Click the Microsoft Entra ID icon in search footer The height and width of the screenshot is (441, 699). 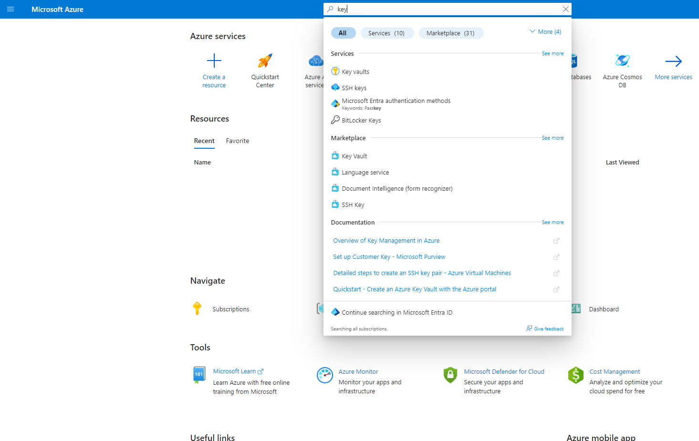(x=335, y=312)
